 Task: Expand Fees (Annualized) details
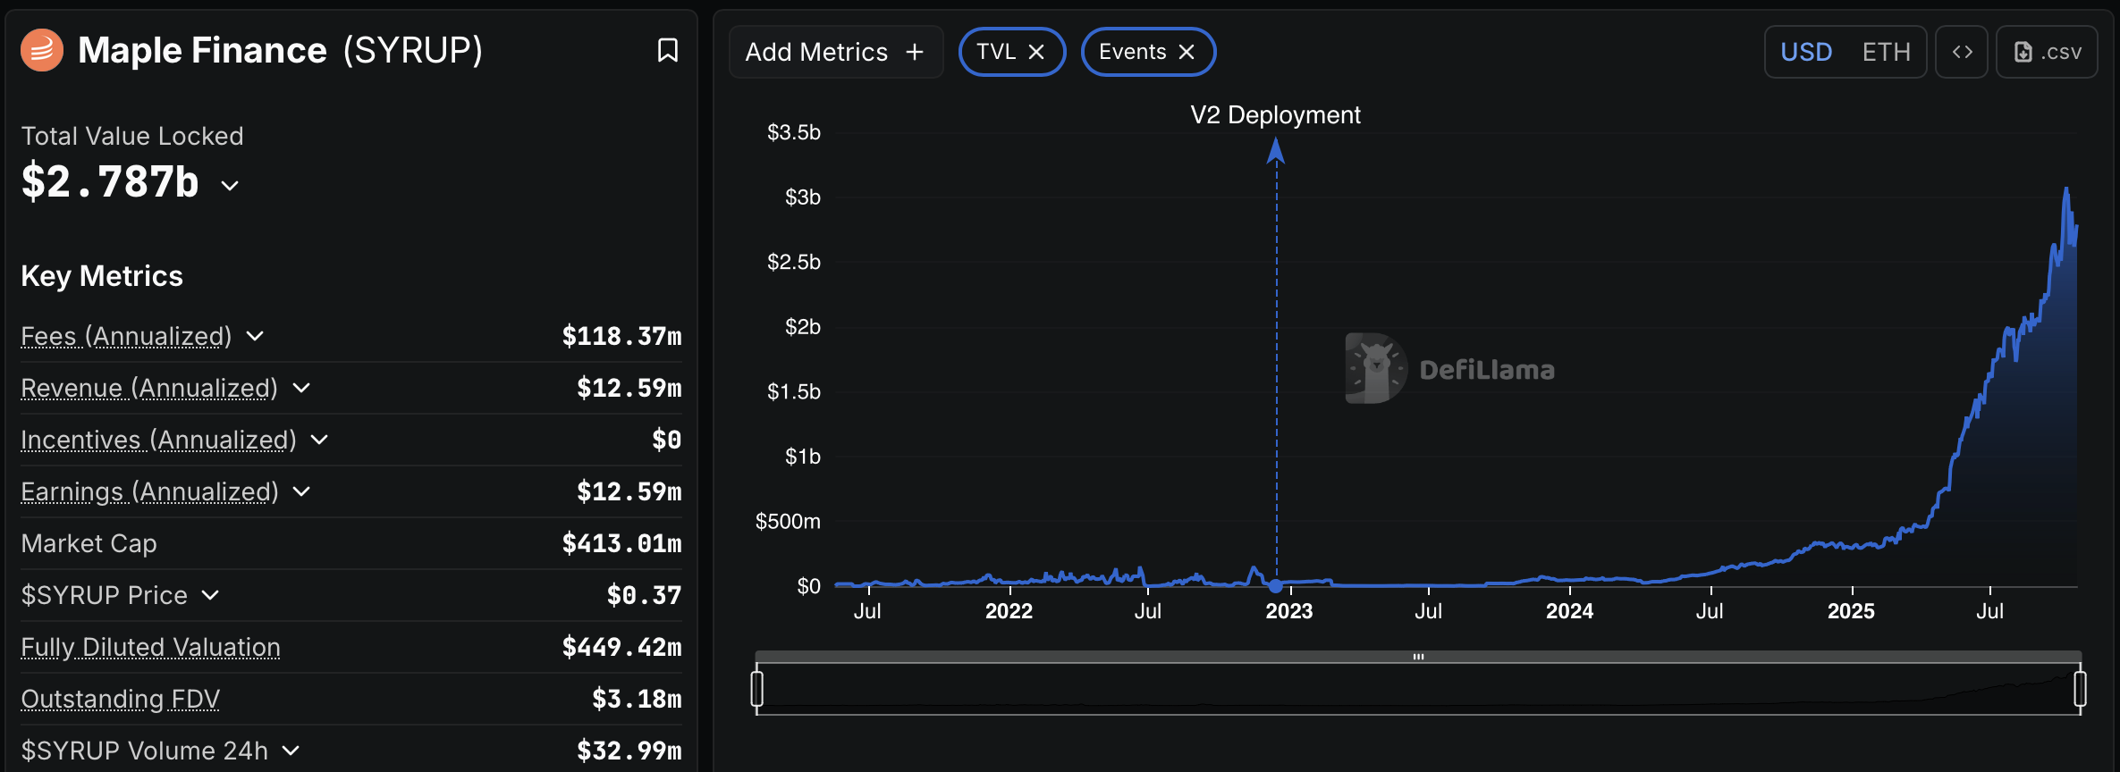click(255, 336)
